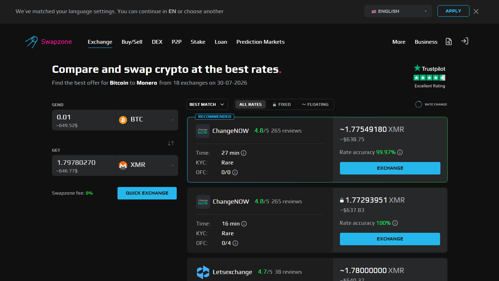
Task: Click the login arrow icon
Action: (x=465, y=41)
